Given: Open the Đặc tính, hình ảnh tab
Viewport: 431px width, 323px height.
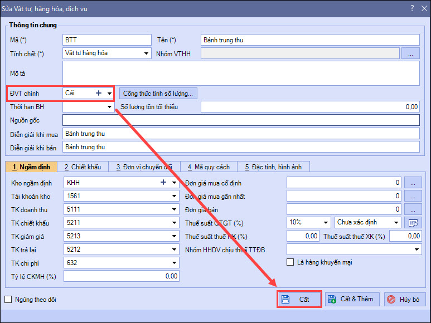Looking at the screenshot, I should click(273, 167).
